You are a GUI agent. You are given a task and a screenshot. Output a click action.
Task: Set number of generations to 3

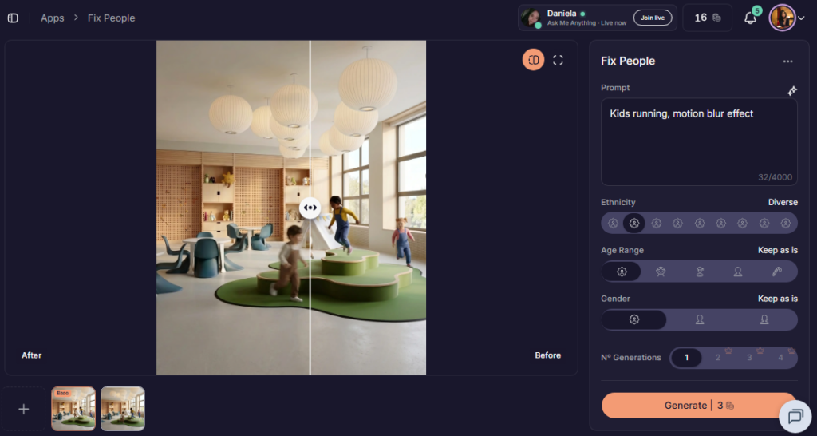click(749, 358)
